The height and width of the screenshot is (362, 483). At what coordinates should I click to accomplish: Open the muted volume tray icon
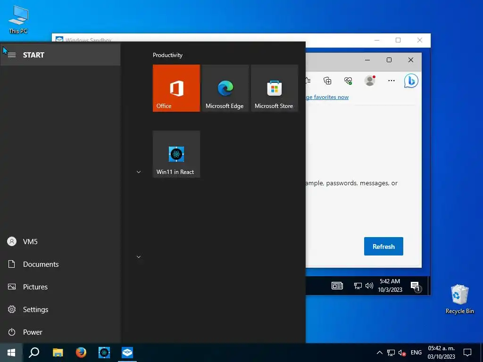pos(402,353)
